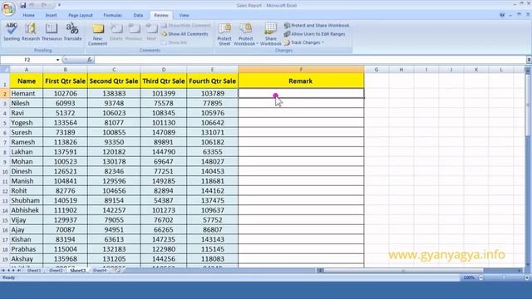Click Protect Sheet
532x299 pixels.
pos(224,34)
